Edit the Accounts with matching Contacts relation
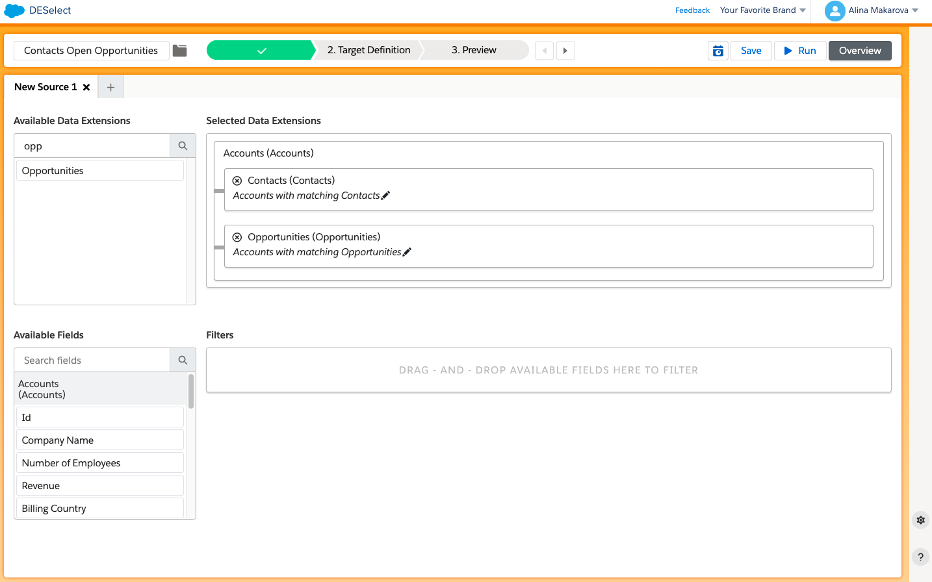Image resolution: width=932 pixels, height=582 pixels. point(385,196)
